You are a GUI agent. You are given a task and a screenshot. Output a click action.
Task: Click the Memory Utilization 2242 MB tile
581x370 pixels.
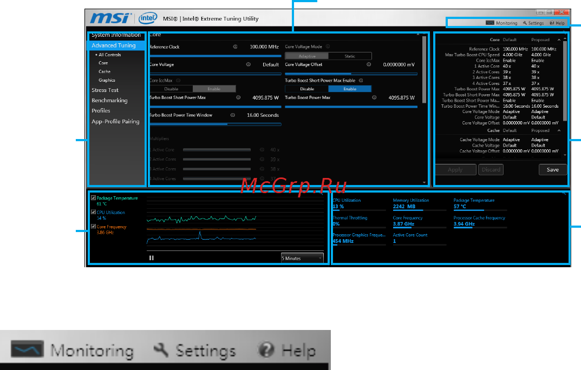point(420,204)
